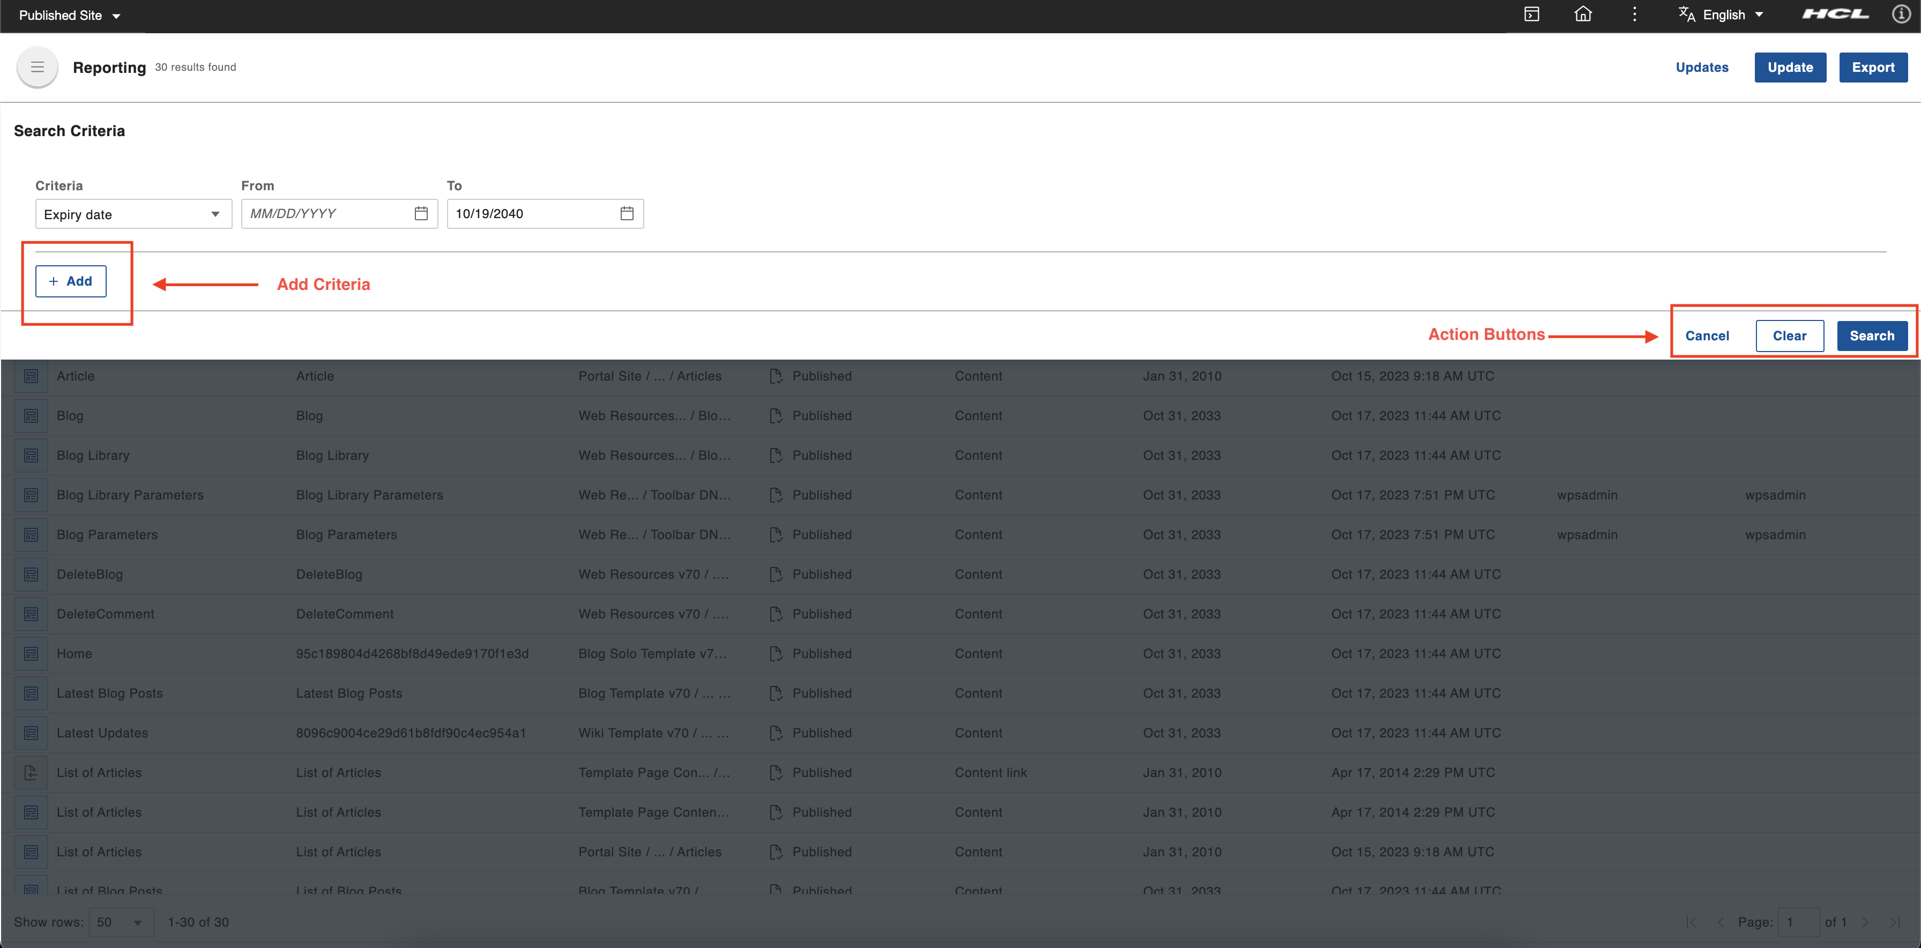Click the HCL logo
The width and height of the screenshot is (1921, 948).
1835,14
